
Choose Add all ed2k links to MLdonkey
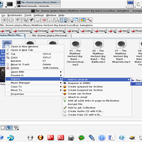click(x=97, y=101)
